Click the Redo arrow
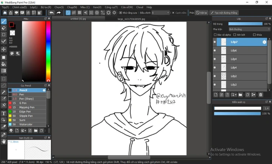This screenshot has width=272, height=164. 59,13
